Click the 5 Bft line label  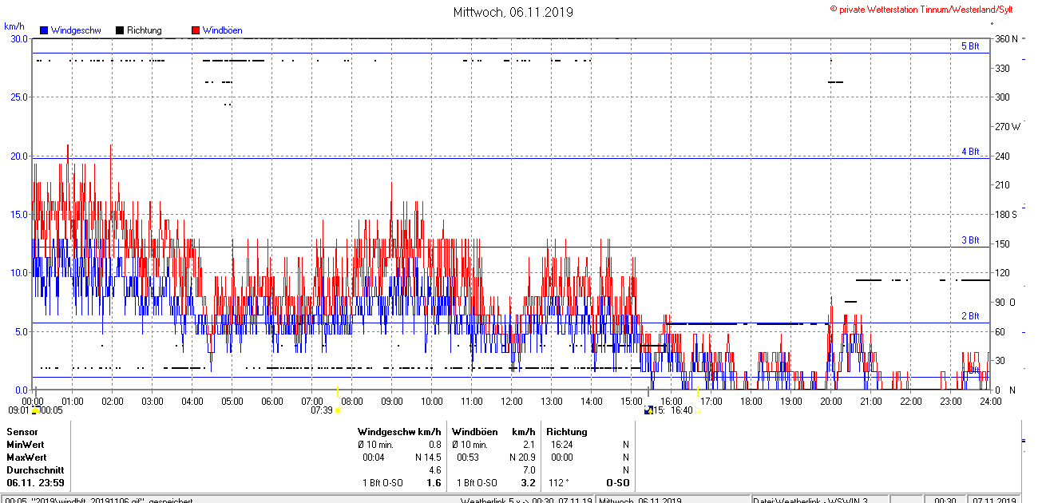(x=970, y=46)
